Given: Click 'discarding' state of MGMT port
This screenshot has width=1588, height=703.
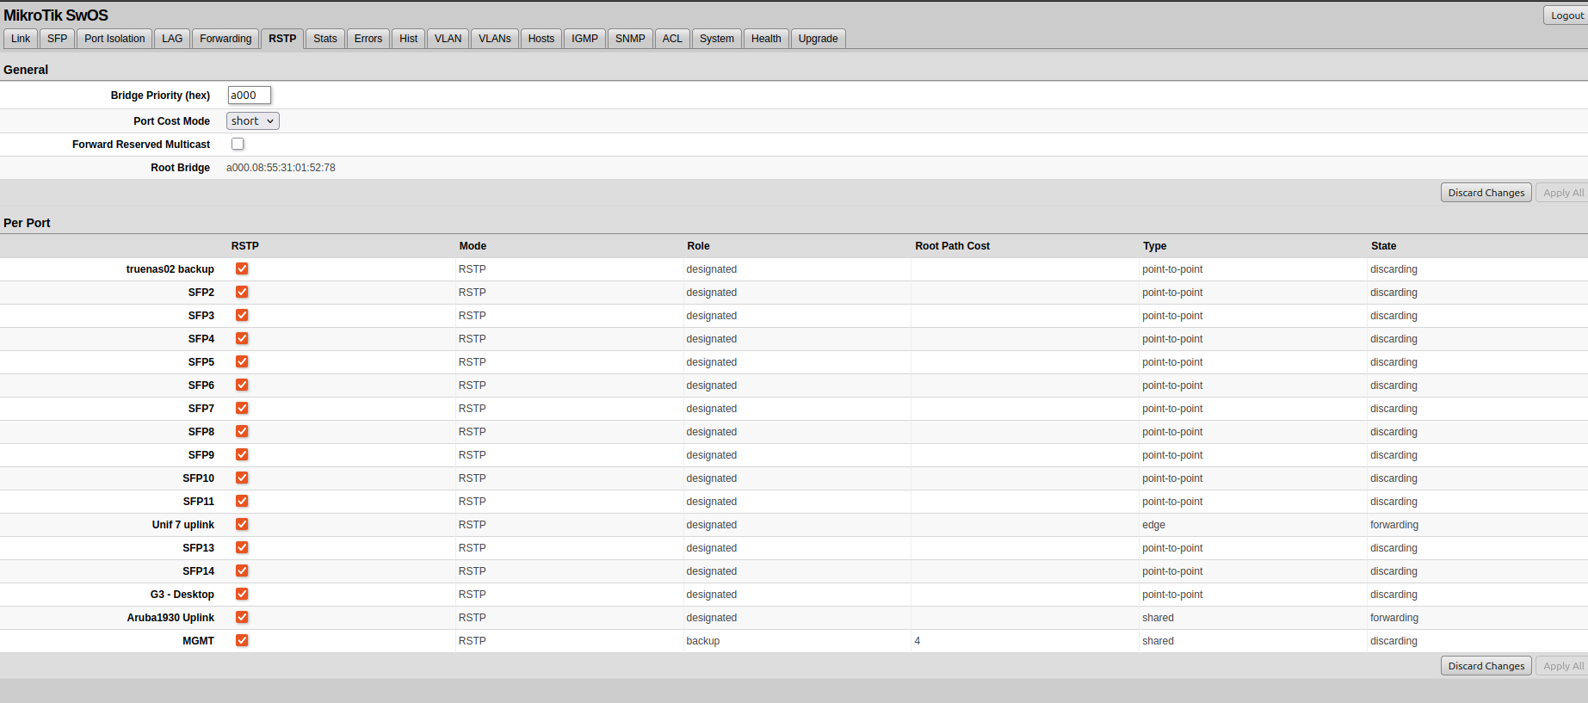Looking at the screenshot, I should (x=1393, y=641).
